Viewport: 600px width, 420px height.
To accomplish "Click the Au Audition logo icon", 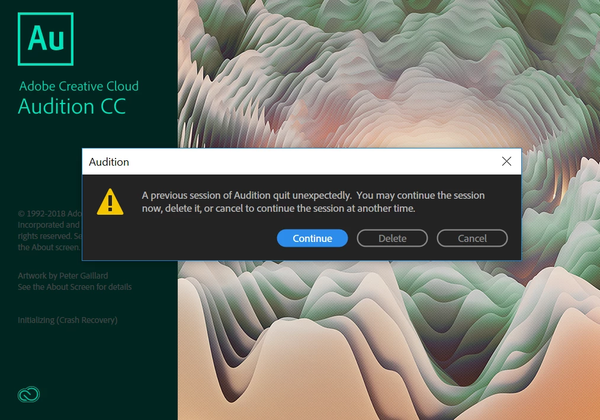I will click(x=46, y=39).
